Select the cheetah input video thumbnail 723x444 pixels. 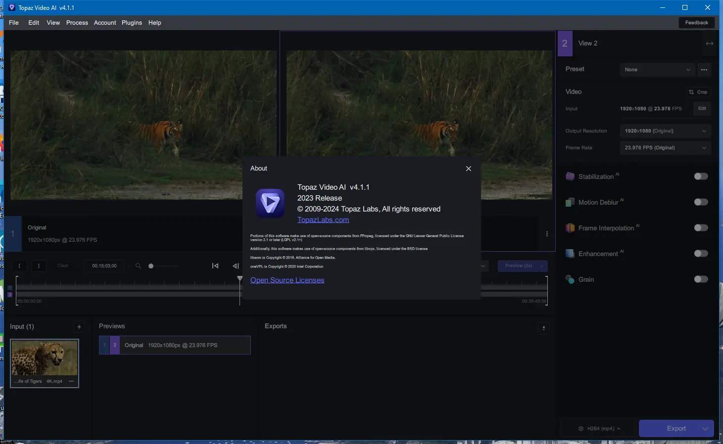coord(45,358)
